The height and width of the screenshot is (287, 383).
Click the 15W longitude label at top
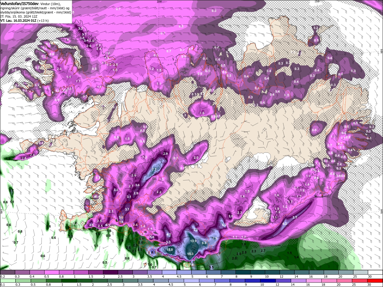[317, 1]
